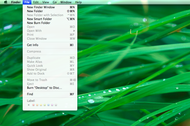
Task: Open Get Info from File menu
Action: [50, 45]
